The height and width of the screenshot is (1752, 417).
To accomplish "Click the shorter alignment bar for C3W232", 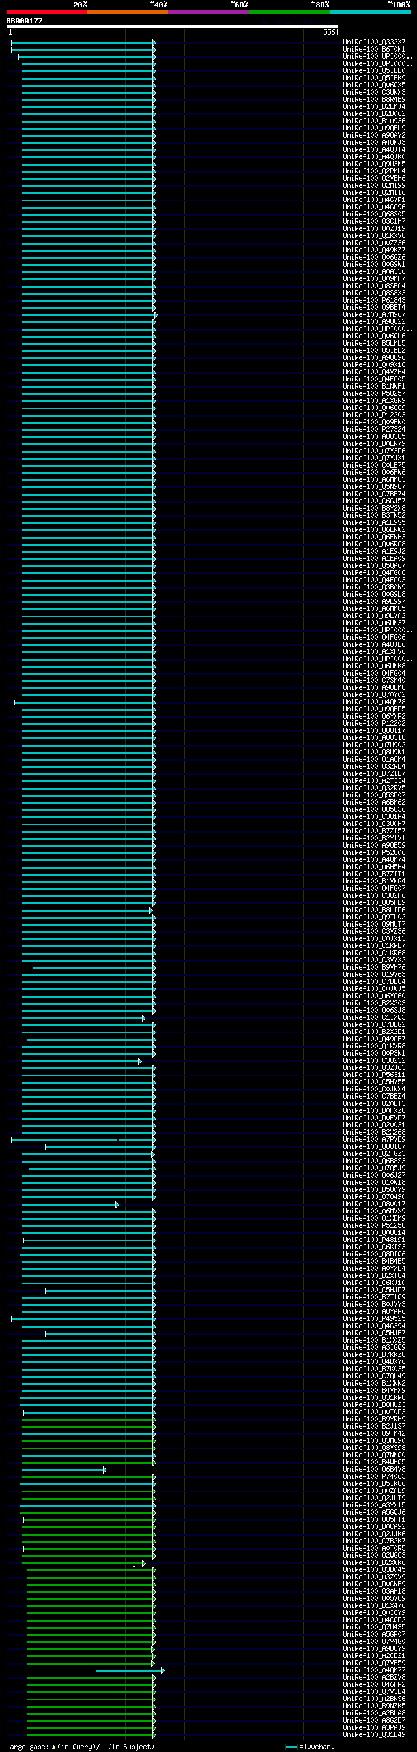I will (81, 1061).
